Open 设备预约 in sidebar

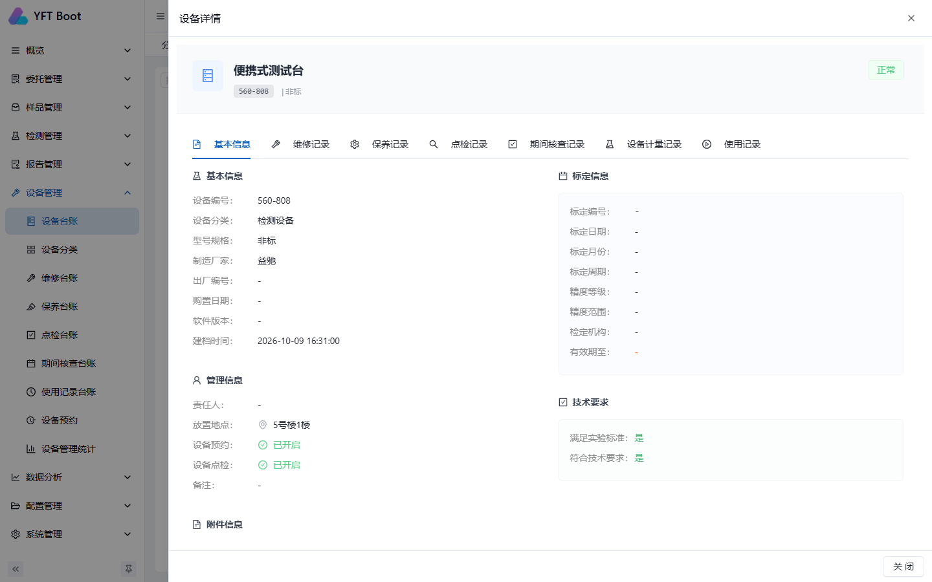(72, 420)
